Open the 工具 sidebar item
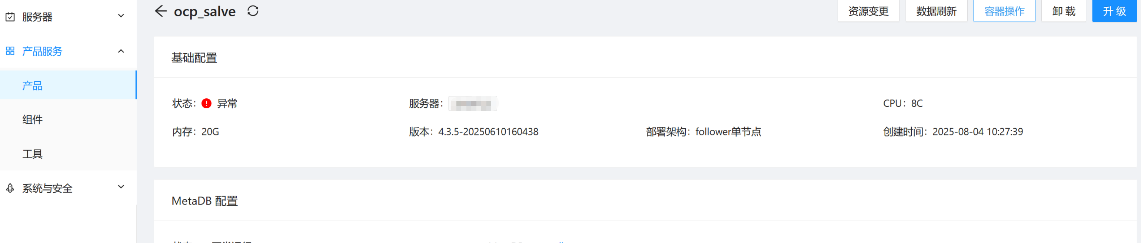 68,153
